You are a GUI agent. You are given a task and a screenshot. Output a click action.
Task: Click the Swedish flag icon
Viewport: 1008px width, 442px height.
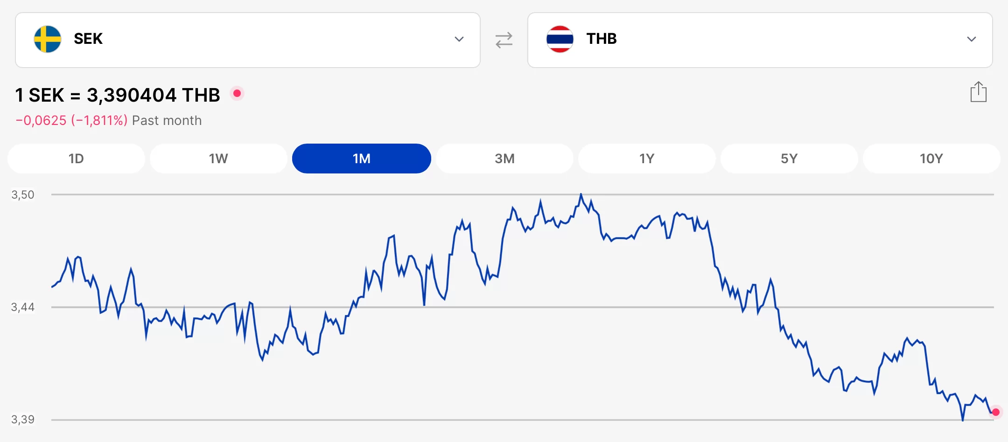point(48,39)
